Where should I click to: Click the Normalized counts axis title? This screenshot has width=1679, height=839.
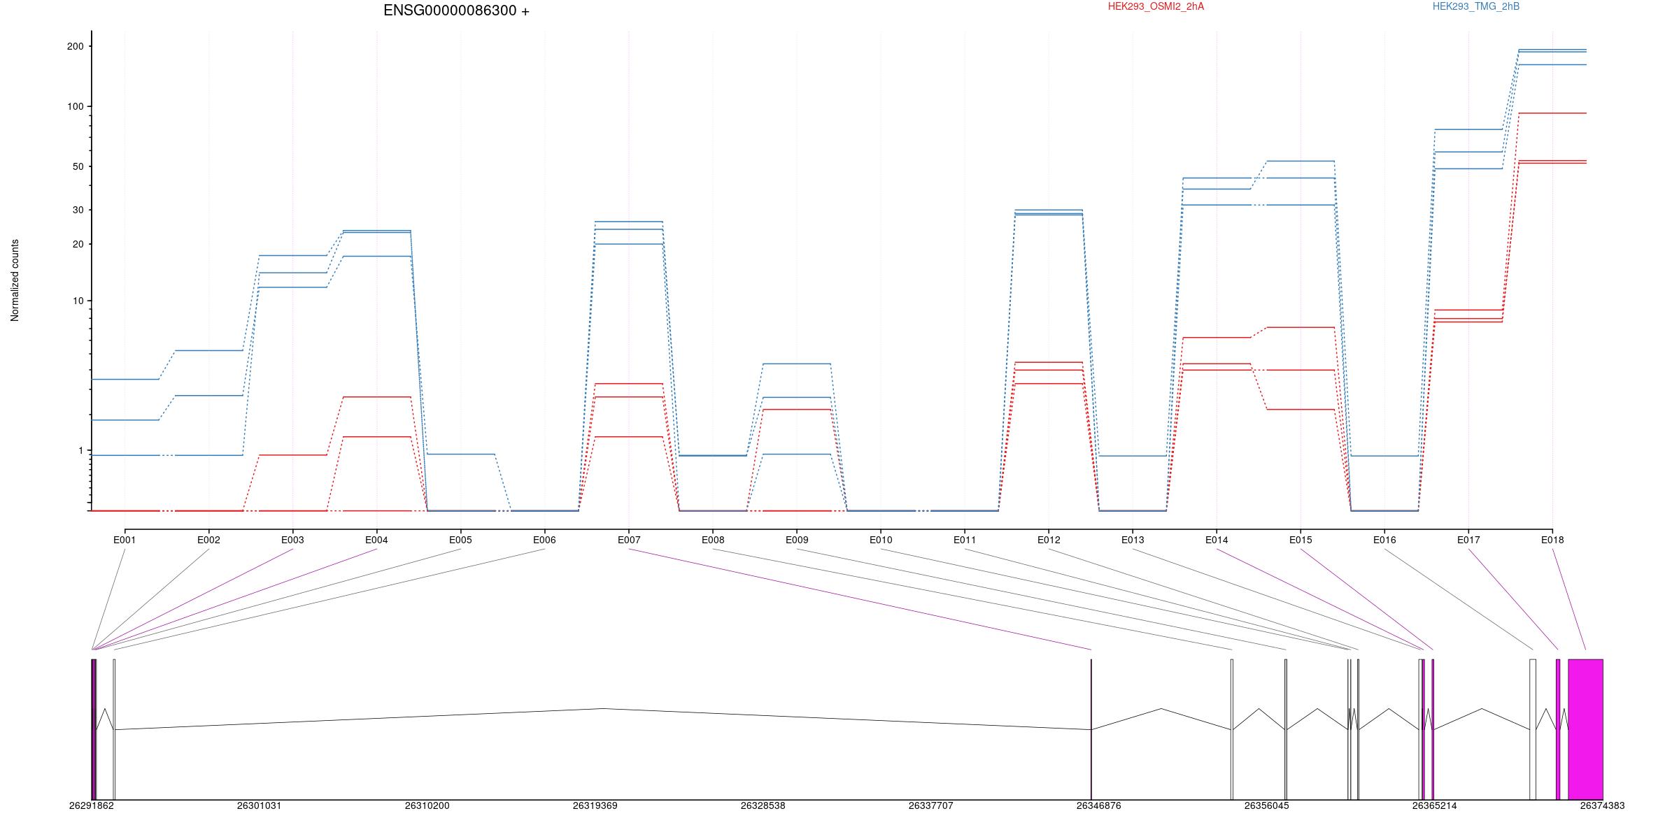click(15, 280)
